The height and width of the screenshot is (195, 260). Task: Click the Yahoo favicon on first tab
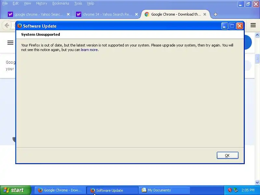click(x=10, y=14)
